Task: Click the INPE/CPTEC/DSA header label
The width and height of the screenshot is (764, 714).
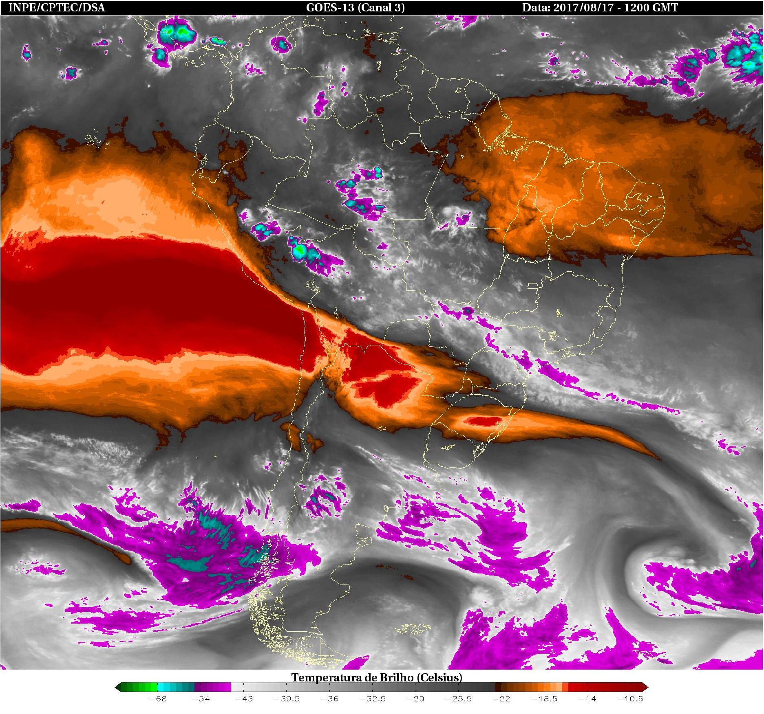Action: point(57,7)
